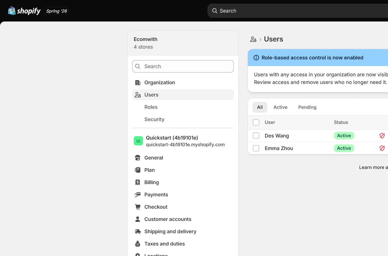Click the red shield icon for Des Wang
This screenshot has width=388, height=256.
382,136
